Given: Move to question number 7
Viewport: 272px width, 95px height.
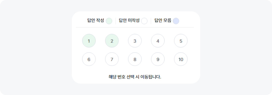Looking at the screenshot, I should (x=112, y=59).
